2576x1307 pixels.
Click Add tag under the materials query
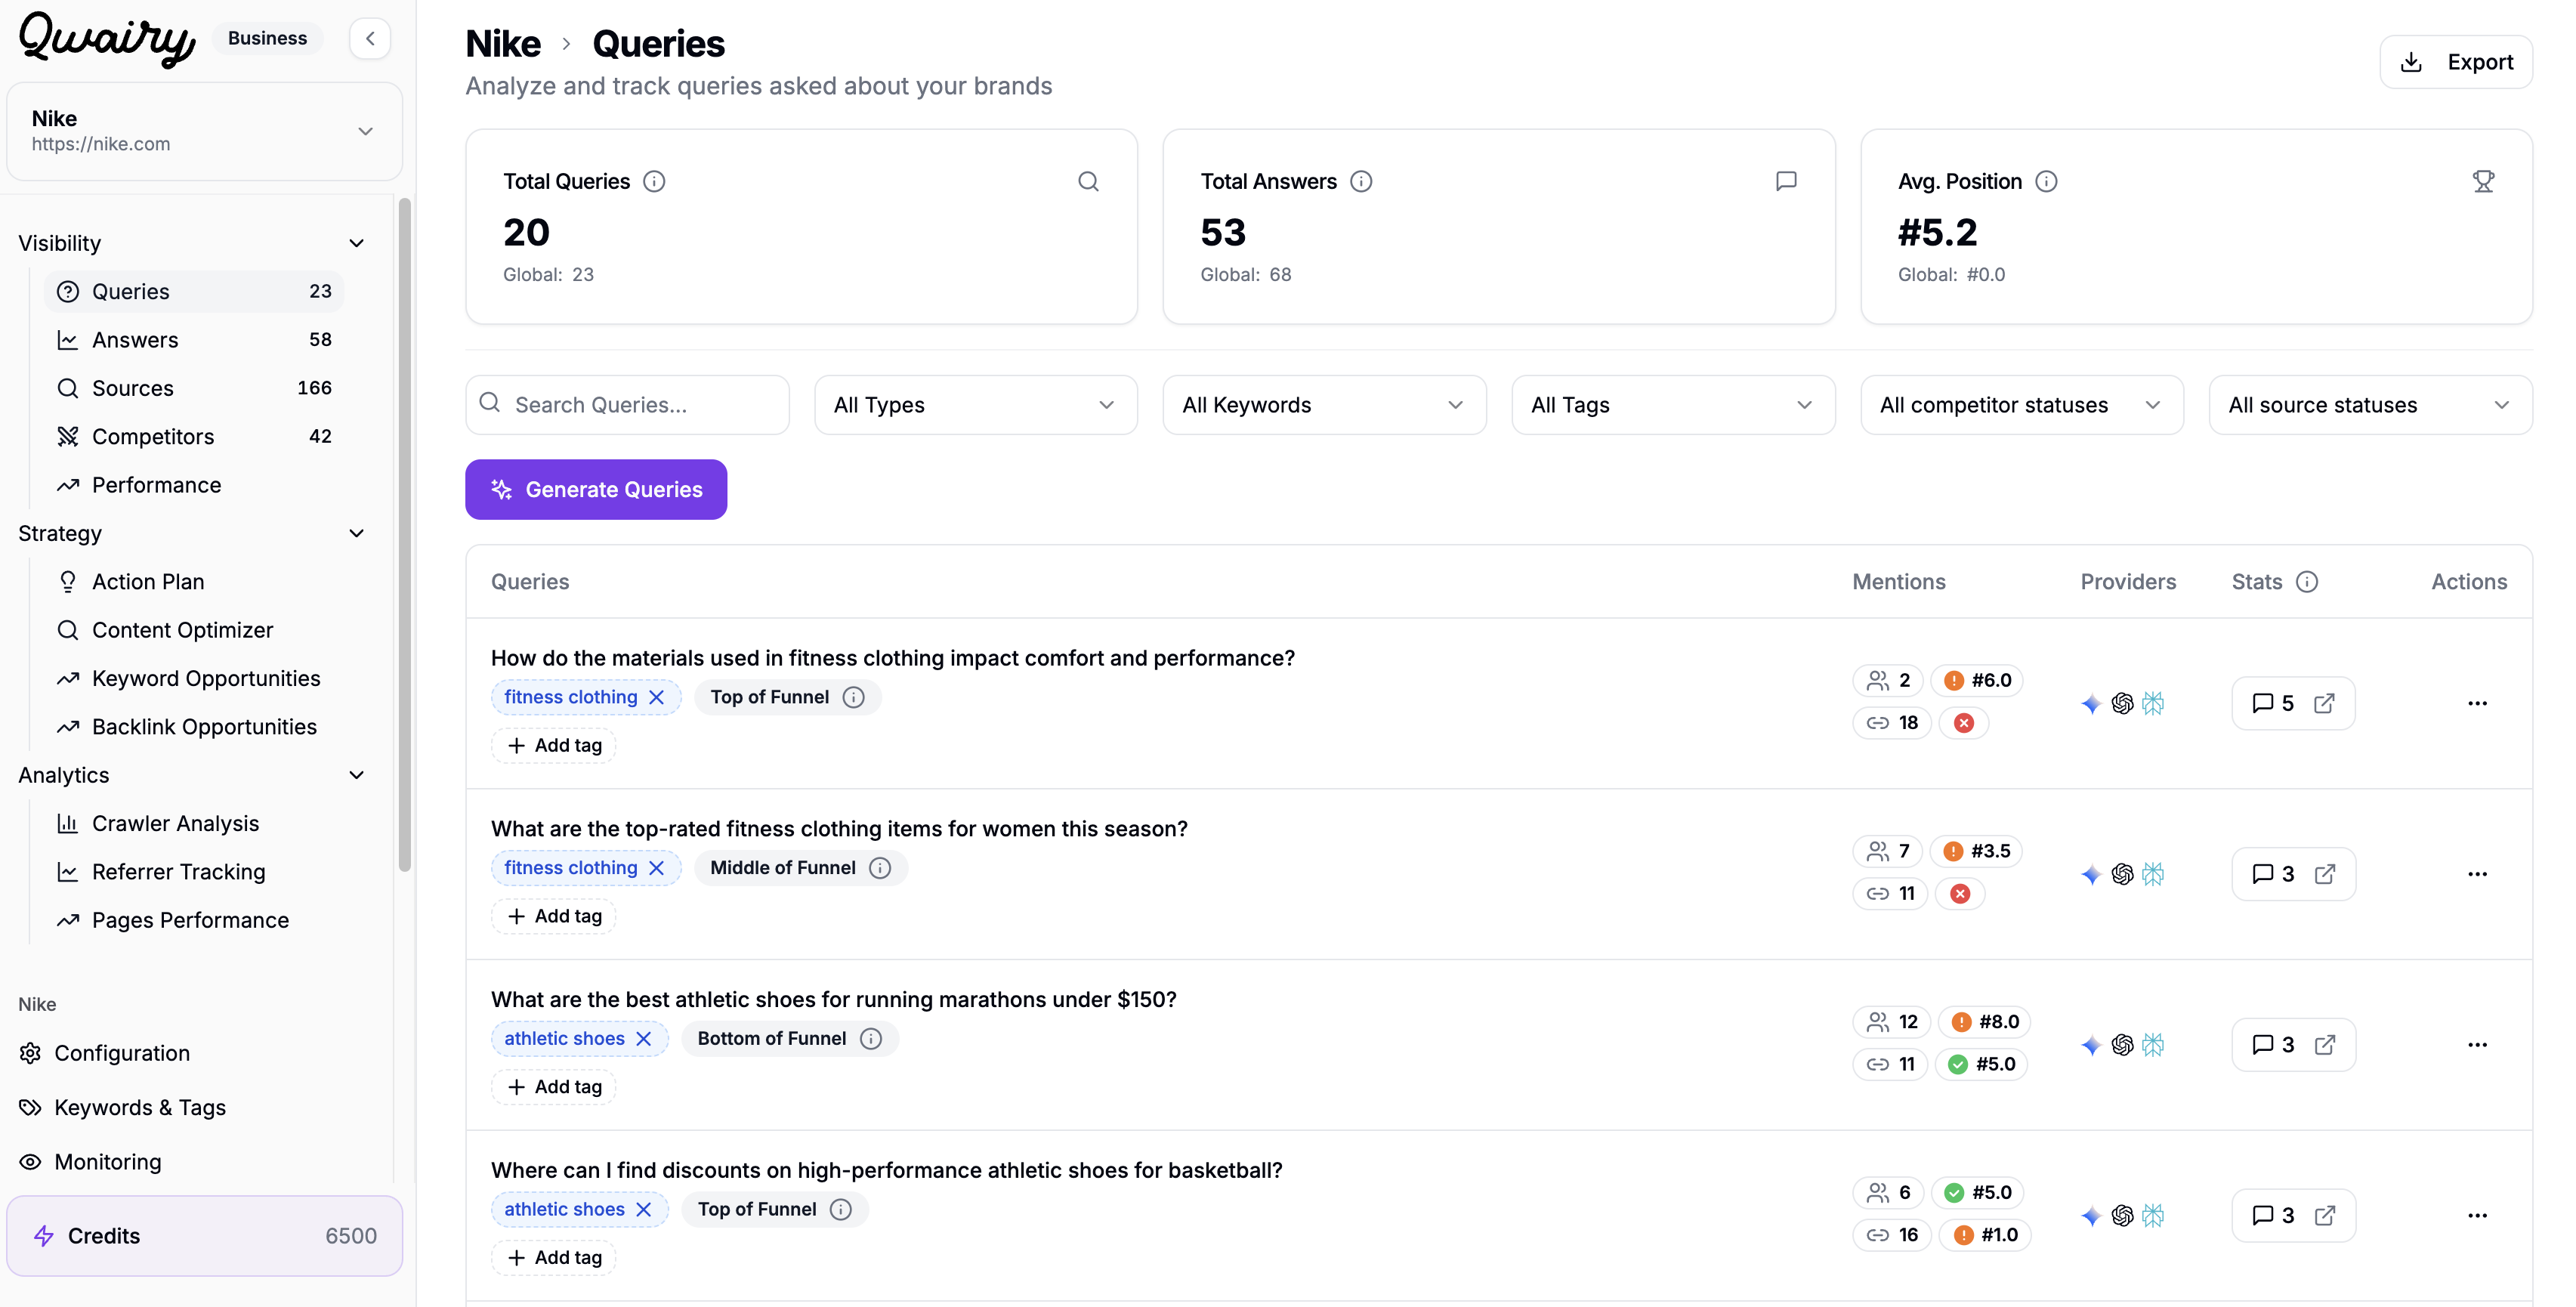[553, 746]
